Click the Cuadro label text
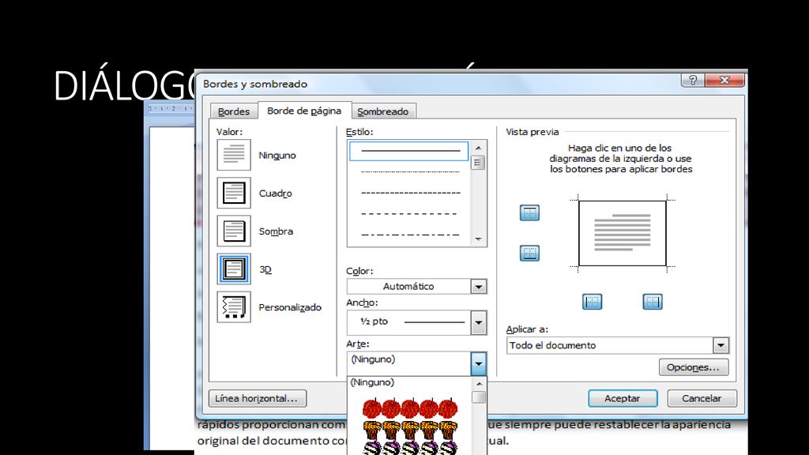 tap(275, 194)
